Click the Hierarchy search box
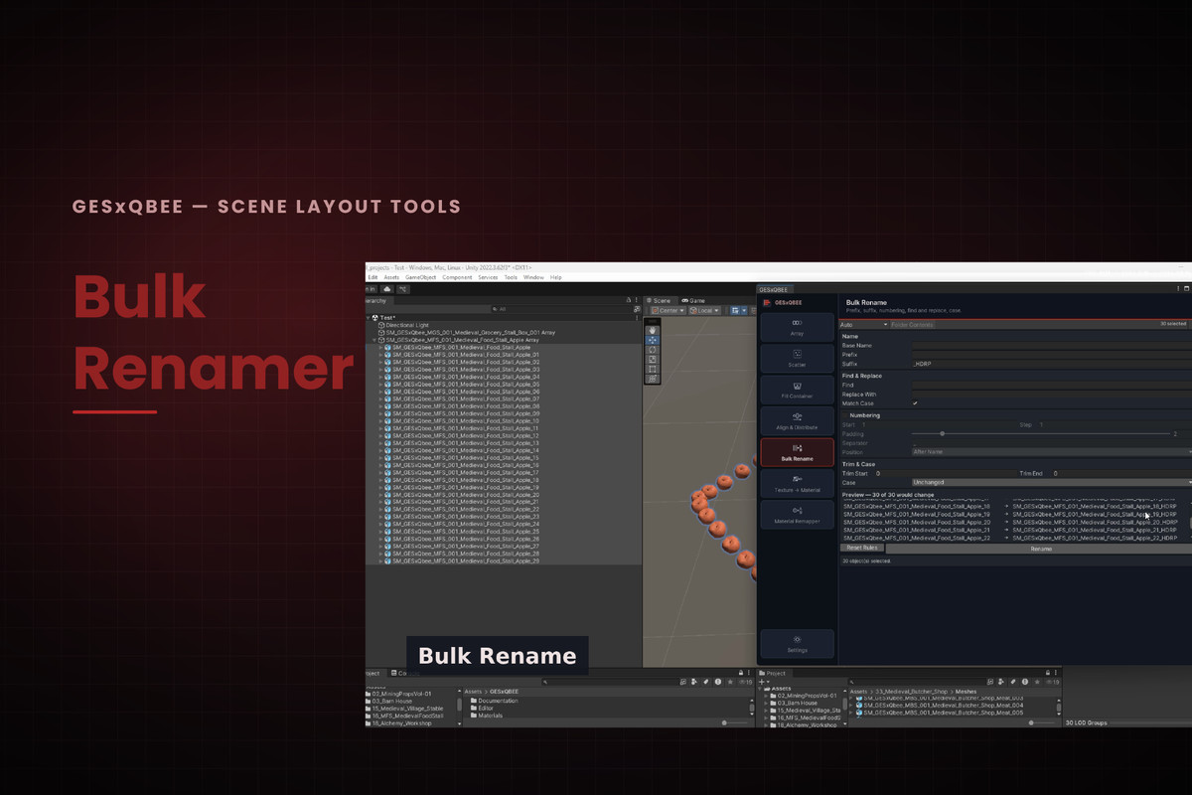 [x=561, y=309]
